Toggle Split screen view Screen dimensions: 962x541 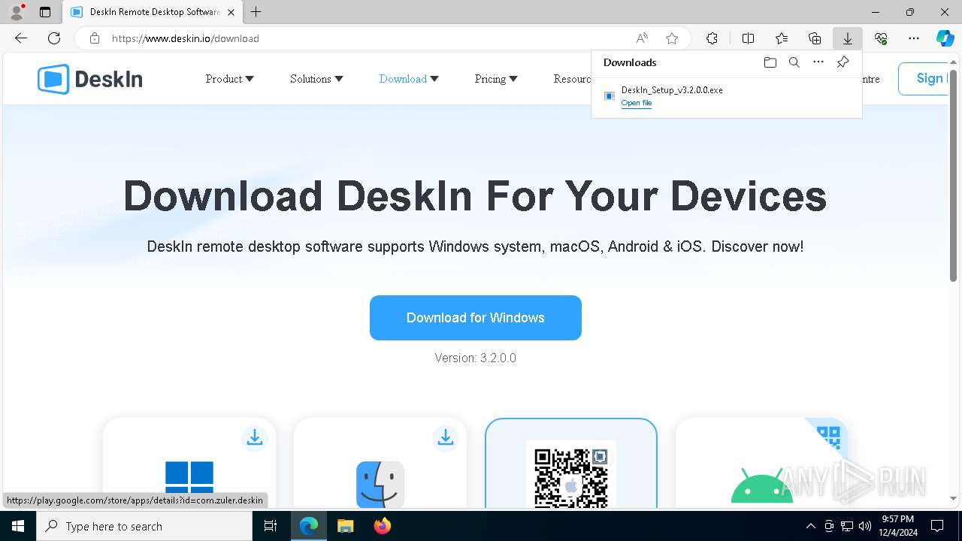tap(749, 38)
